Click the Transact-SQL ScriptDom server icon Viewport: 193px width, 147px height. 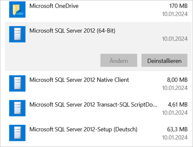pyautogui.click(x=17, y=108)
